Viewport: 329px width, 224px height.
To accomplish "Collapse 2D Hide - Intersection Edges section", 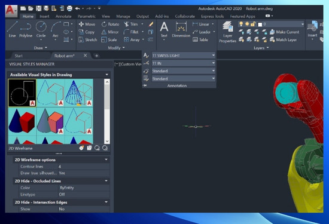I will 106,202.
